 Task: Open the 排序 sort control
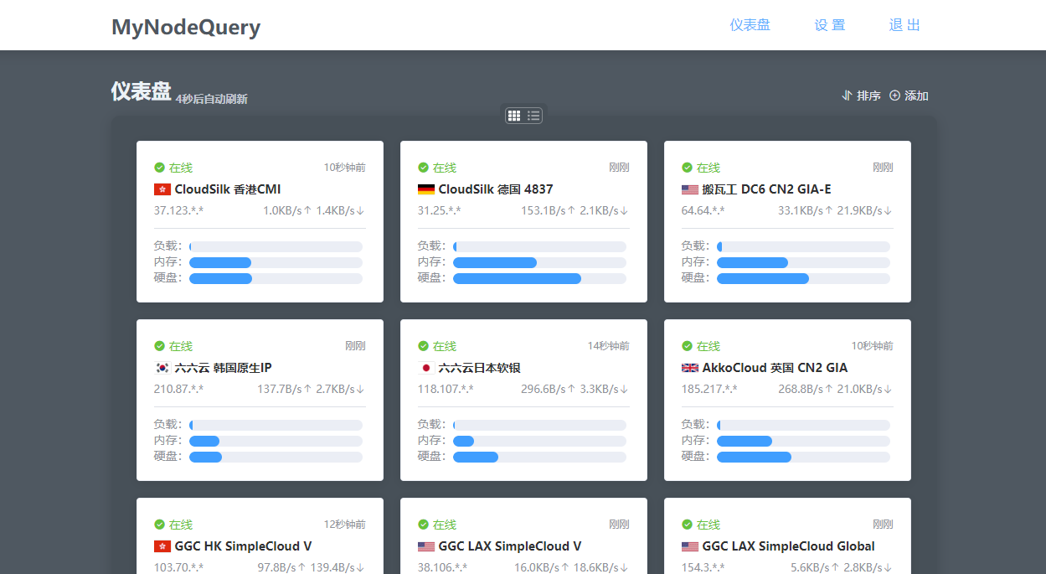[x=861, y=96]
